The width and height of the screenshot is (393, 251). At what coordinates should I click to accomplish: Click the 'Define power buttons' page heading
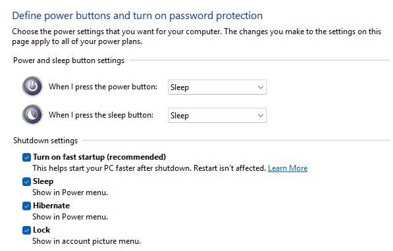click(x=138, y=16)
